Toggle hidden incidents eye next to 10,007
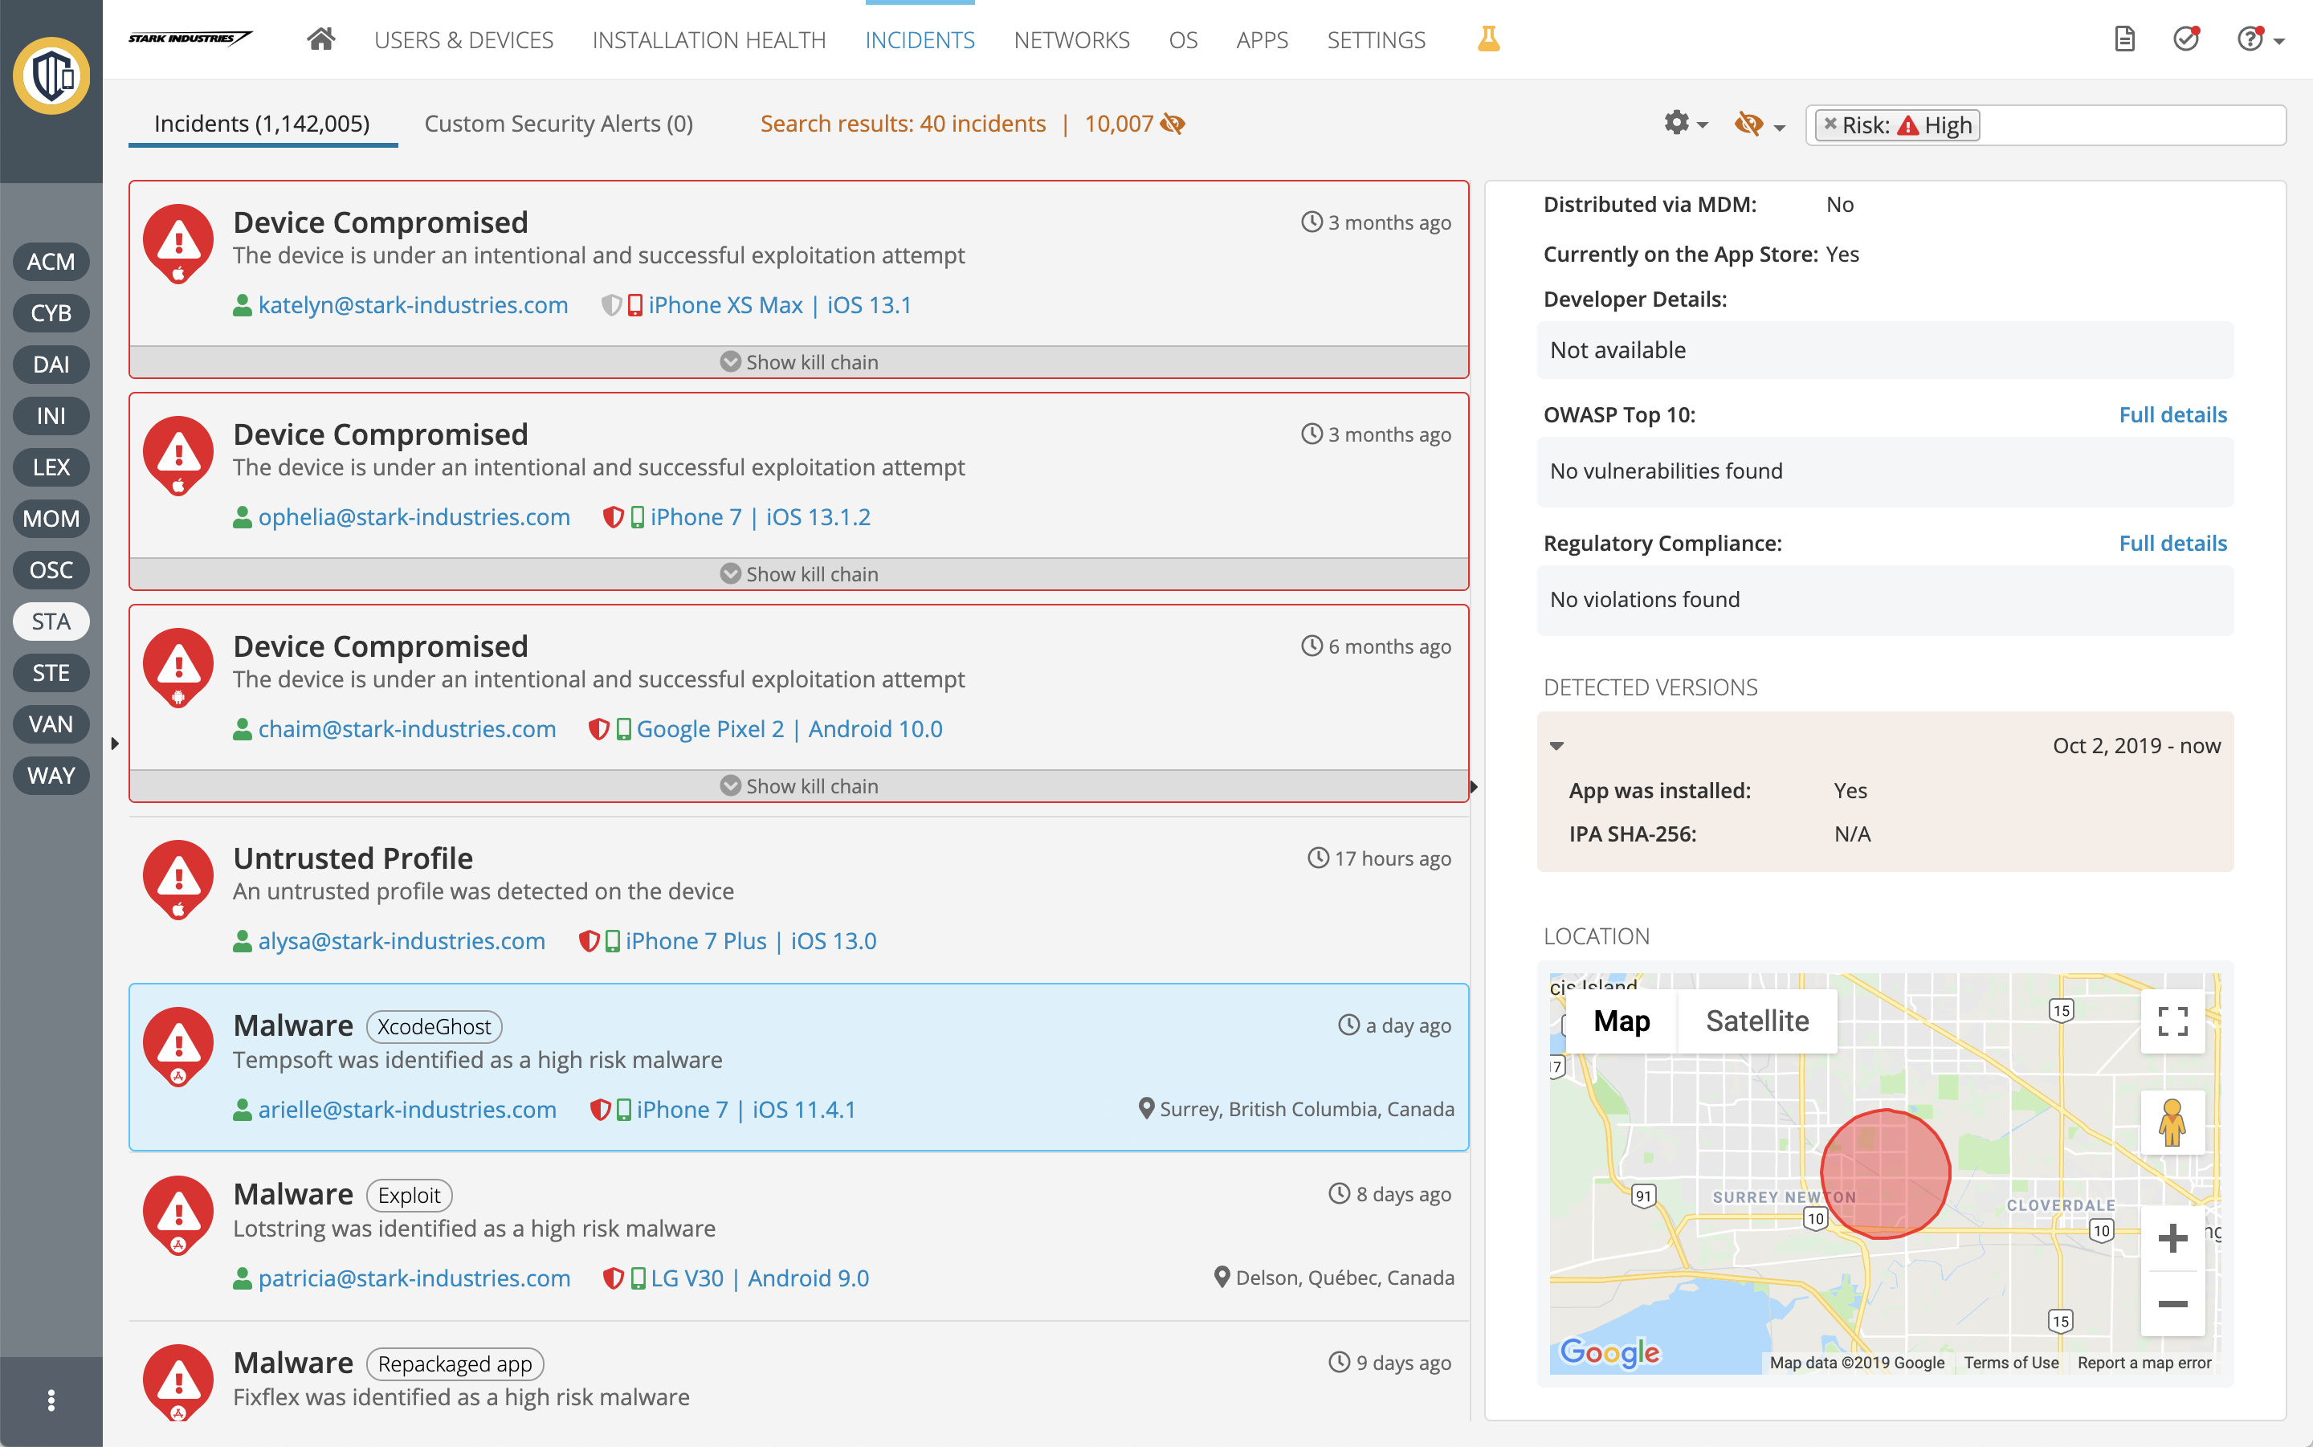The height and width of the screenshot is (1447, 2313). (1173, 124)
